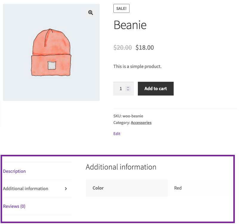Screen dimensions: 239x224
Task: Click the quantity decrease arrow
Action: 128,90
